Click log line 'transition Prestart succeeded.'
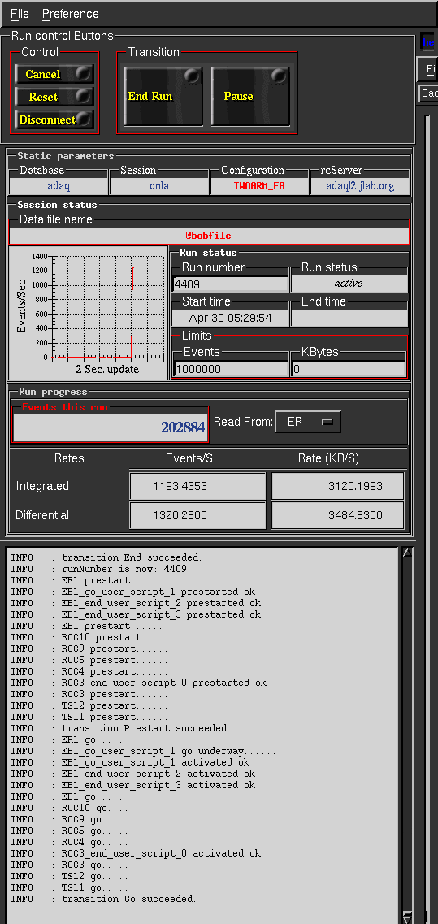The image size is (438, 924). tap(146, 728)
